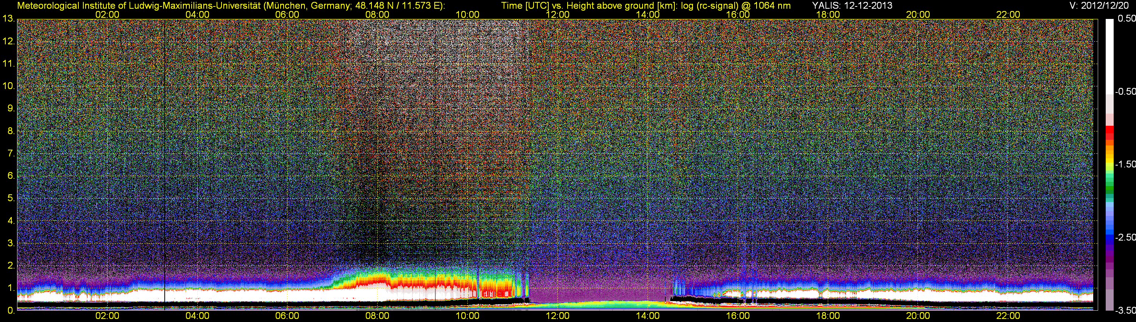This screenshot has width=1136, height=322.
Task: Select the 14:00 label on the top time axis
Action: (x=648, y=14)
